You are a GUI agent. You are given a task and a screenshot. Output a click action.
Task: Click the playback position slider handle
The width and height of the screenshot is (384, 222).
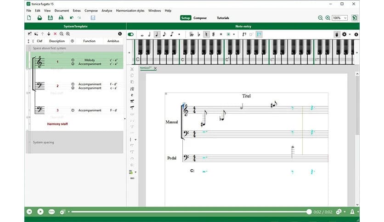pos(309,211)
